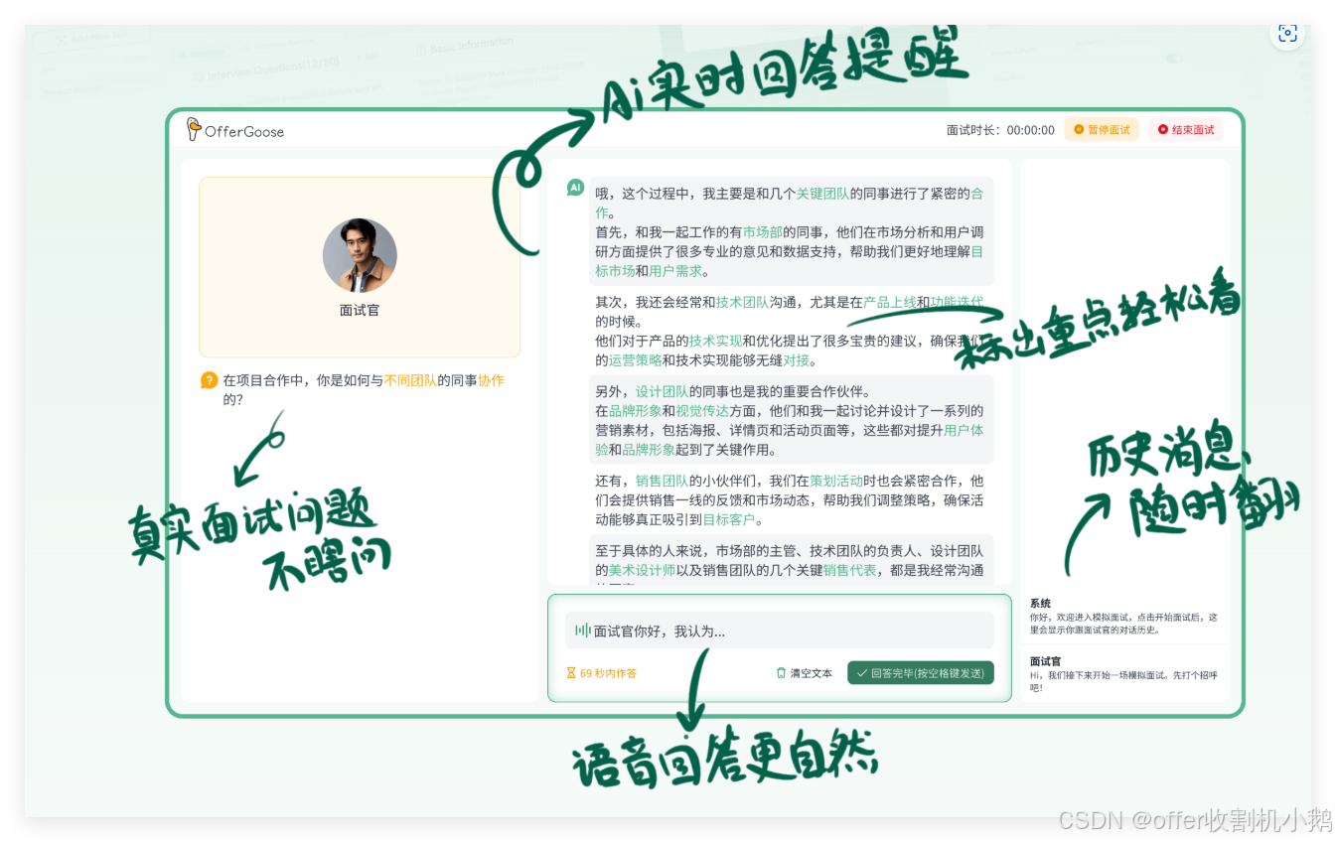Screen dimensions: 1336x842
Task: Click the voice waveform icon in answer box
Action: pos(582,631)
